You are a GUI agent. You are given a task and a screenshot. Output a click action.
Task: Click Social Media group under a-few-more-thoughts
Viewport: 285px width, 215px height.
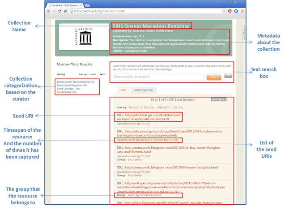click(x=135, y=160)
